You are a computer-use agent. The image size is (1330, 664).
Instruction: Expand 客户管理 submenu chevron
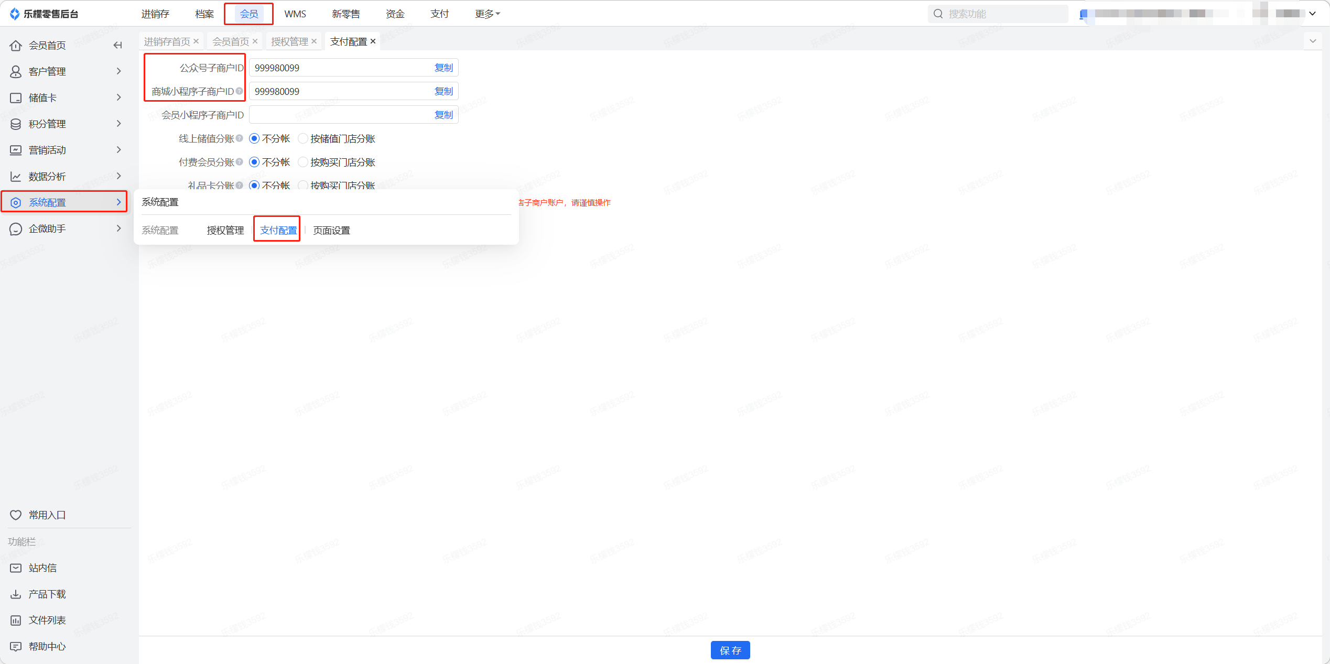pos(119,71)
